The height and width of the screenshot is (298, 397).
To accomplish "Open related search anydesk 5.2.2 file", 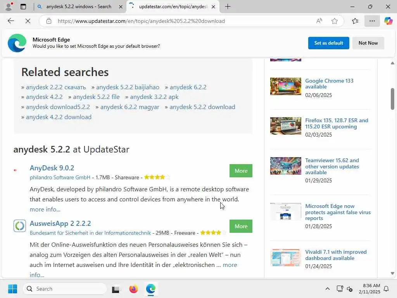I will point(96,97).
